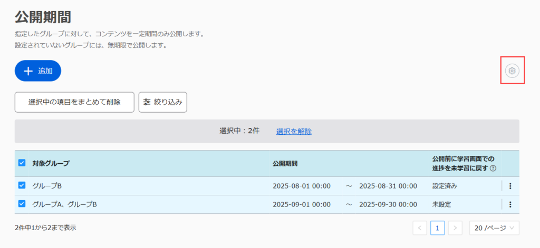Open the 絞り込み filter button
This screenshot has height=248, width=540.
(162, 102)
